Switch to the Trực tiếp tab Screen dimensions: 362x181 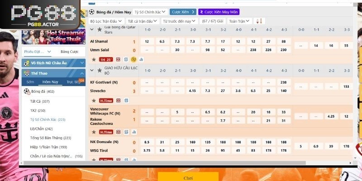[73, 82]
